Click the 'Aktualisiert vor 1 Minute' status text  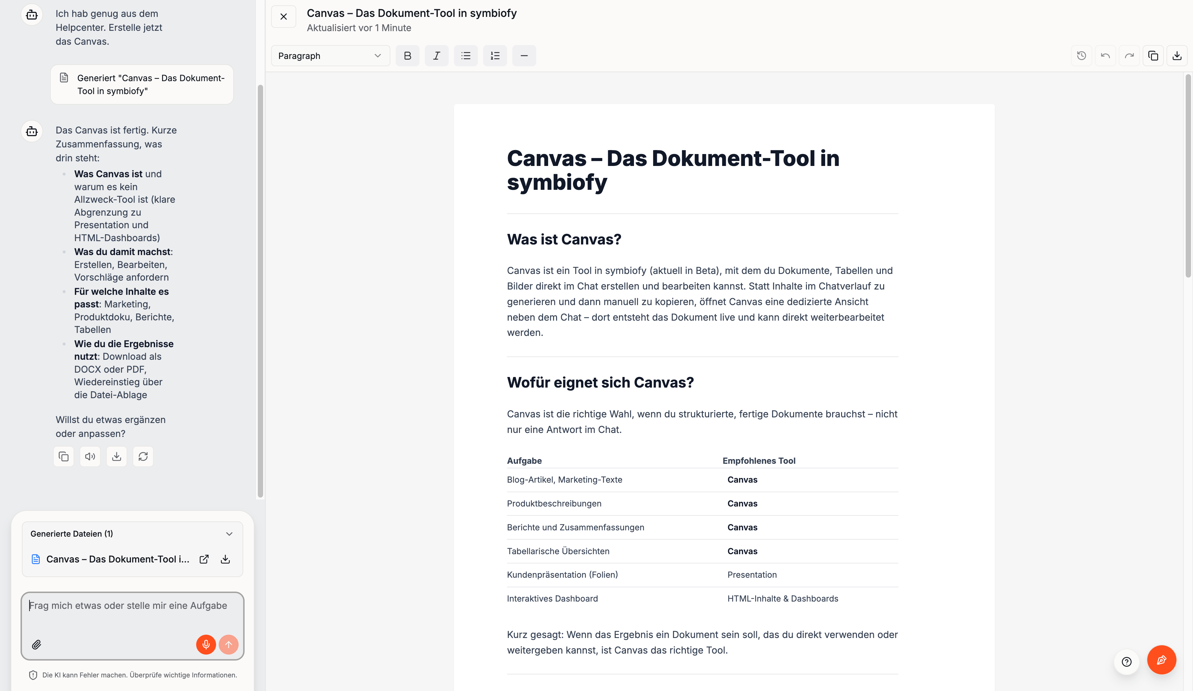(359, 28)
